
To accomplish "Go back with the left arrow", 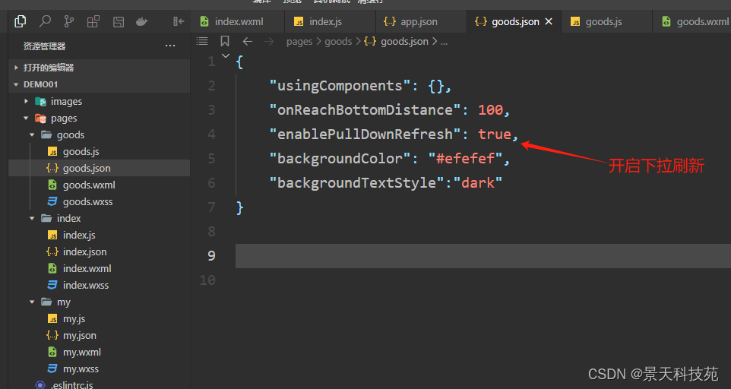I will coord(248,42).
